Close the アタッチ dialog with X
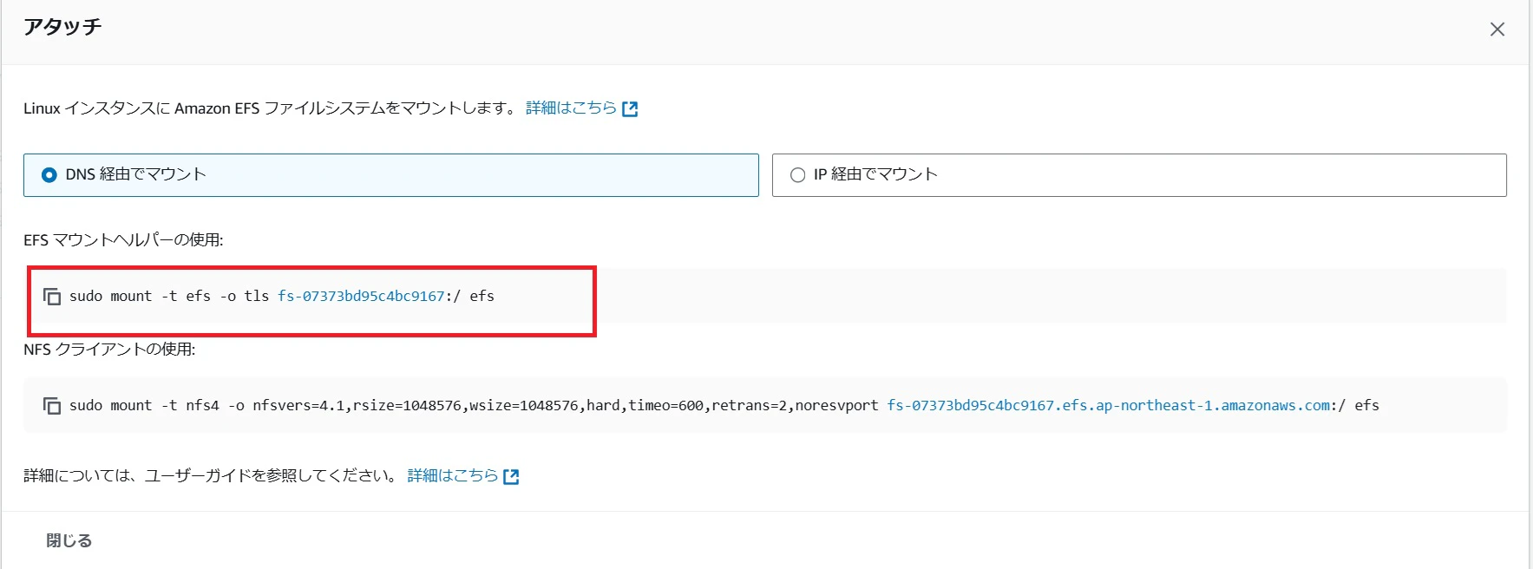Image resolution: width=1533 pixels, height=569 pixels. (1497, 29)
